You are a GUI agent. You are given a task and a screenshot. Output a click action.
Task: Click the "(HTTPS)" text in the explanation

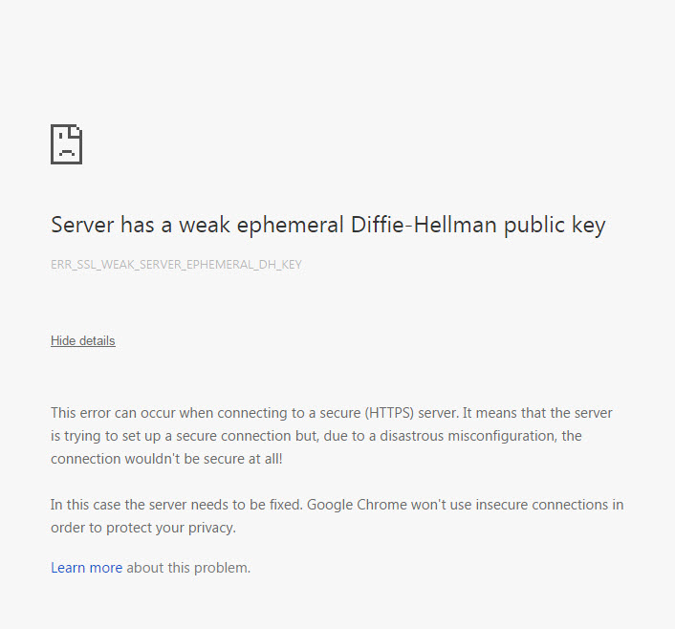coord(391,413)
